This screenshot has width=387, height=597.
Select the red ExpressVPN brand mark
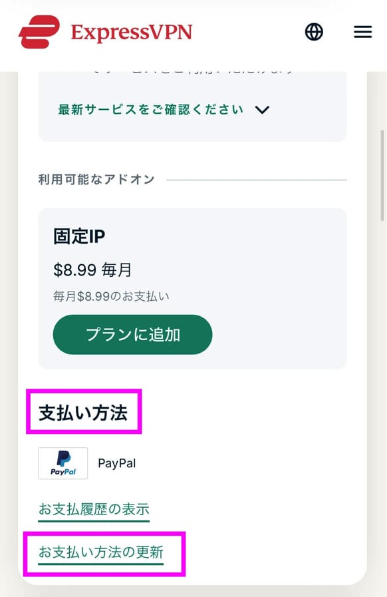(x=39, y=31)
